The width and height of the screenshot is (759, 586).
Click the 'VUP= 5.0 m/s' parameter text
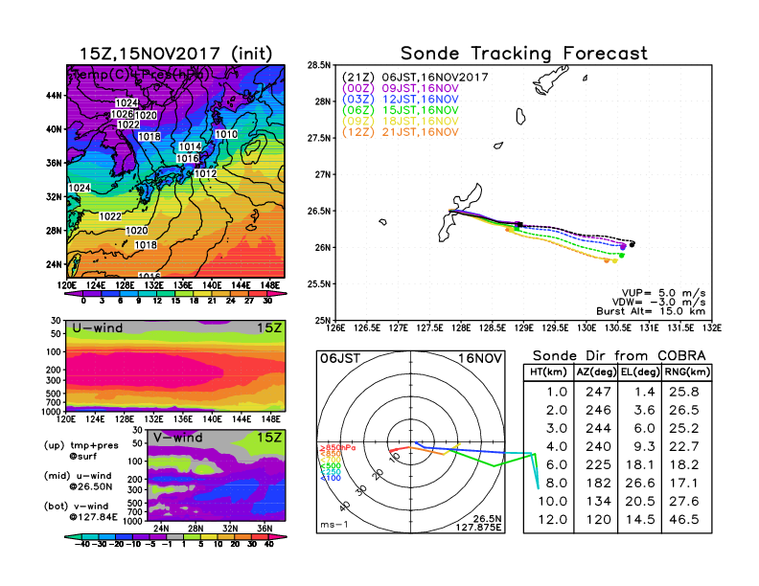(x=663, y=293)
